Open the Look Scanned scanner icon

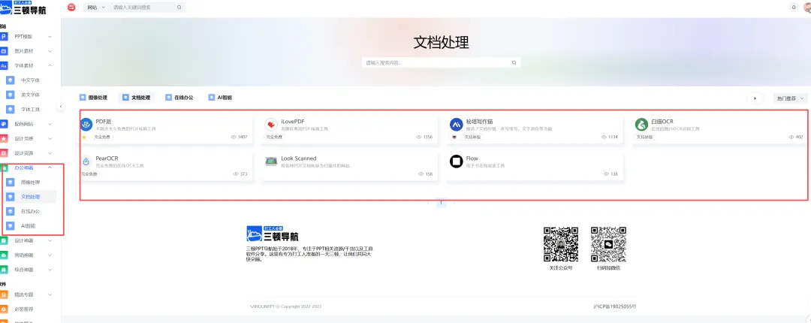[271, 161]
